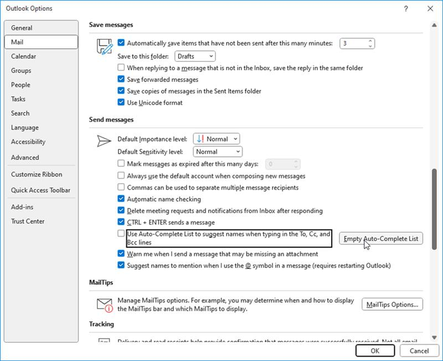
Task: Decrease auto-save minutes with down arrow
Action: click(370, 46)
